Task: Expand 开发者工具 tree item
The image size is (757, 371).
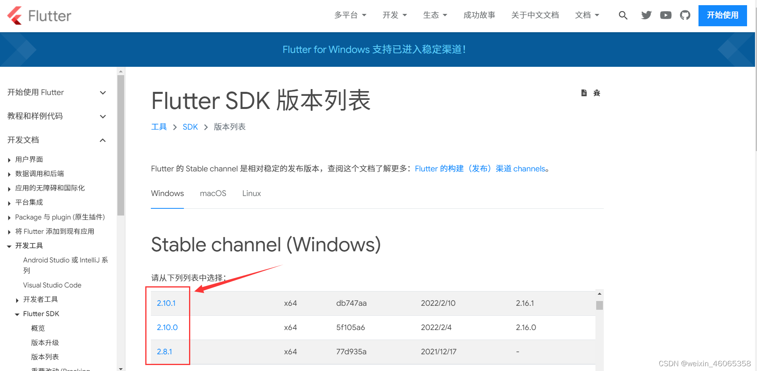Action: pos(17,300)
